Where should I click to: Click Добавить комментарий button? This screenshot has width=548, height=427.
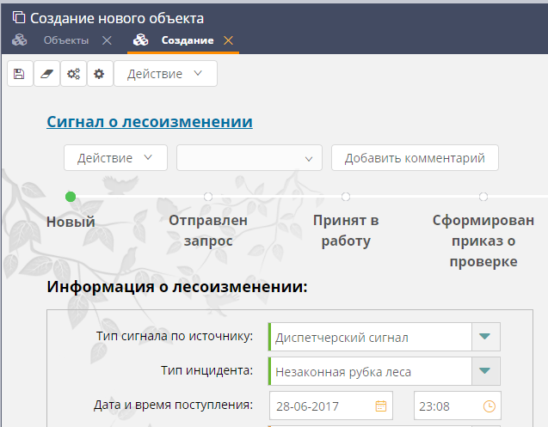click(x=415, y=158)
